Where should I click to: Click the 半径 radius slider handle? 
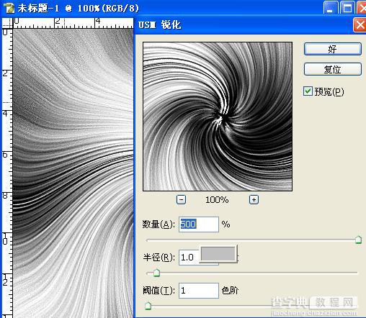coord(156,273)
